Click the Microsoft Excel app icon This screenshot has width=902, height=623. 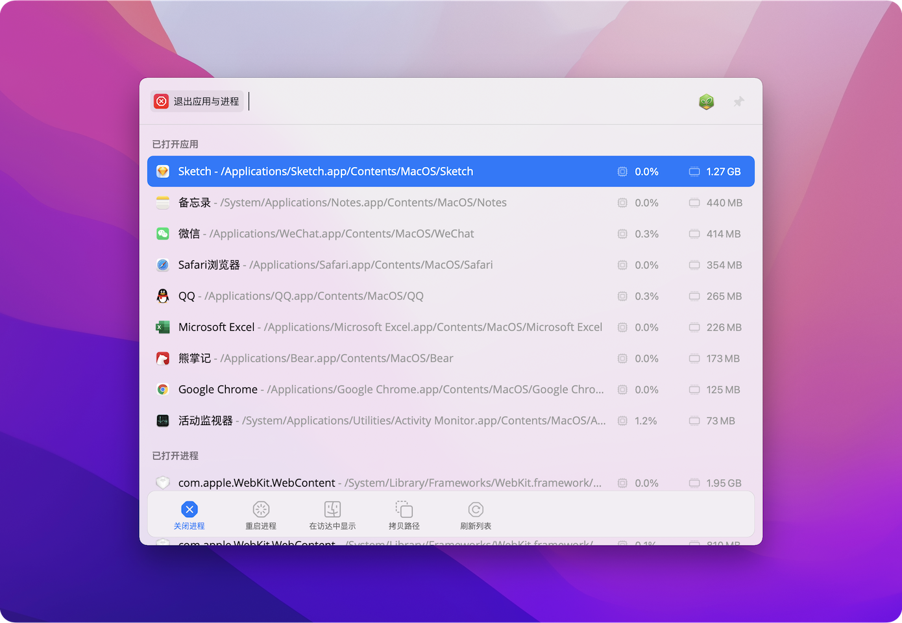click(163, 327)
